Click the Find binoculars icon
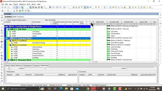 tap(2, 11)
